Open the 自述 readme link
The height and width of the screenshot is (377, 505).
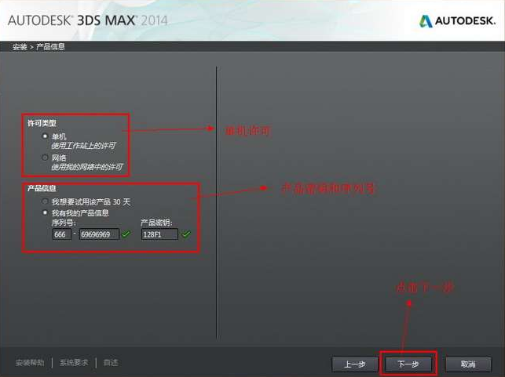coord(111,363)
